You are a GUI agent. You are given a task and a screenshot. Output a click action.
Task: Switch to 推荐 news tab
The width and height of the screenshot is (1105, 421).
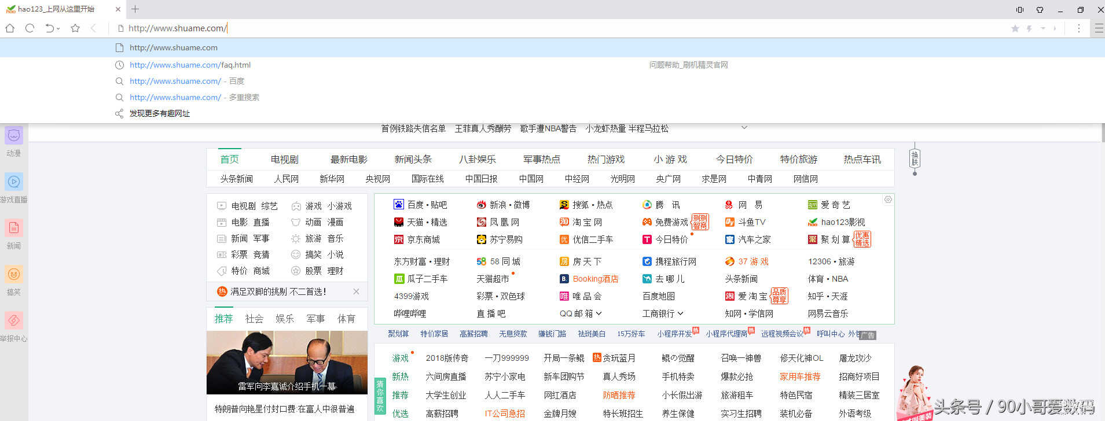223,319
